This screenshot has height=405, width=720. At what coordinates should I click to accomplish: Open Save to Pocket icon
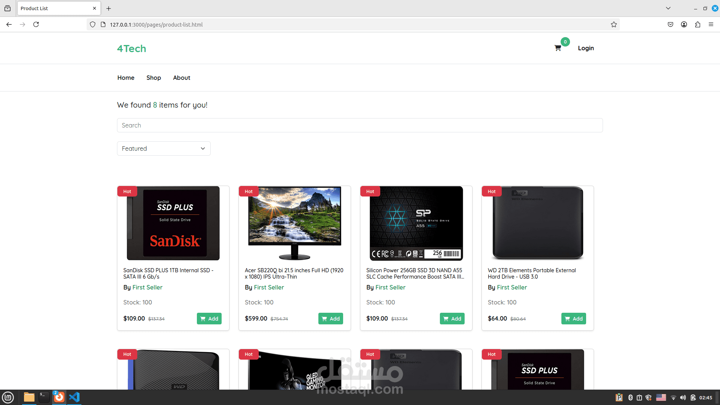tap(670, 24)
